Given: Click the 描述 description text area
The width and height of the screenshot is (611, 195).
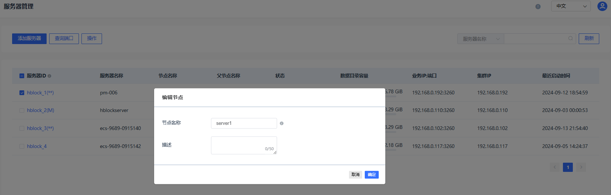Looking at the screenshot, I should click(x=244, y=145).
